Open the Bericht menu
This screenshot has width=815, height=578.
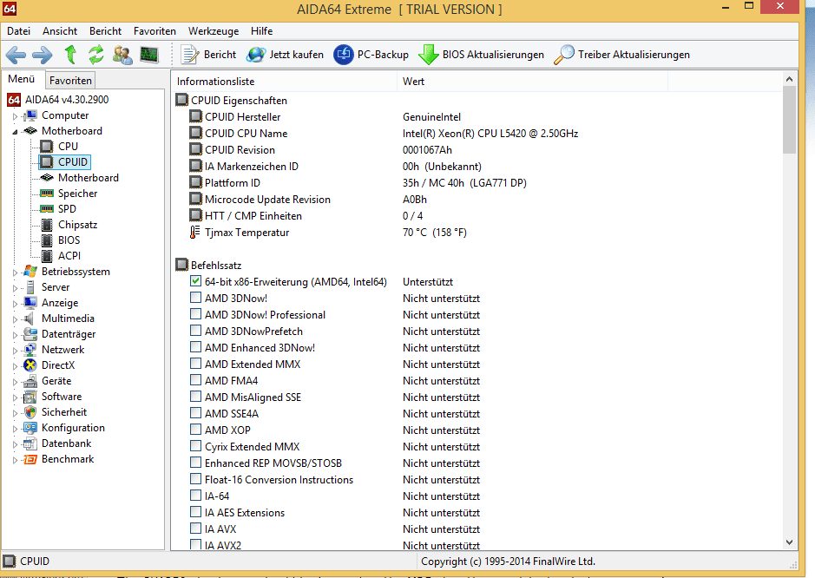pos(106,31)
